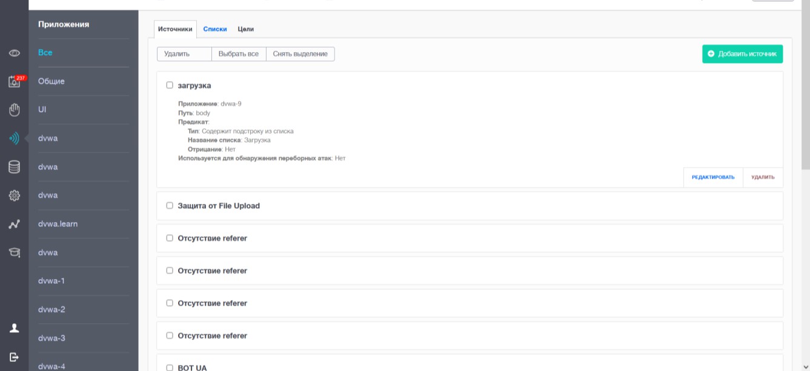Open the user profile icon

15,328
